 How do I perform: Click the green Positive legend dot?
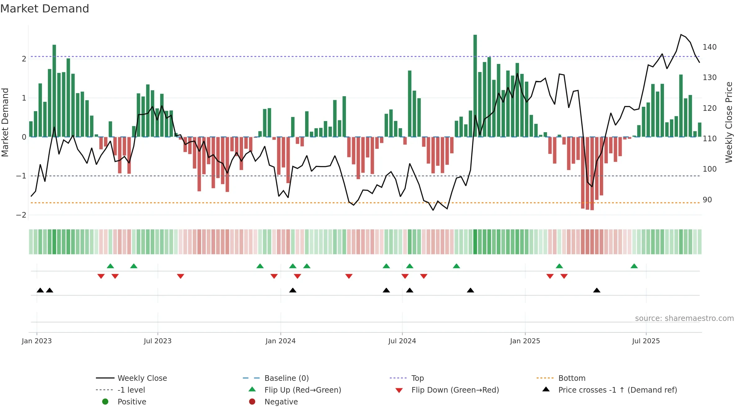click(105, 402)
